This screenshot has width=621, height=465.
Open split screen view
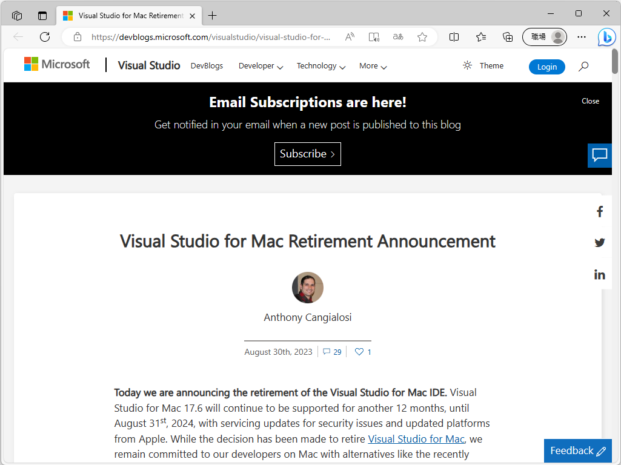tap(454, 37)
